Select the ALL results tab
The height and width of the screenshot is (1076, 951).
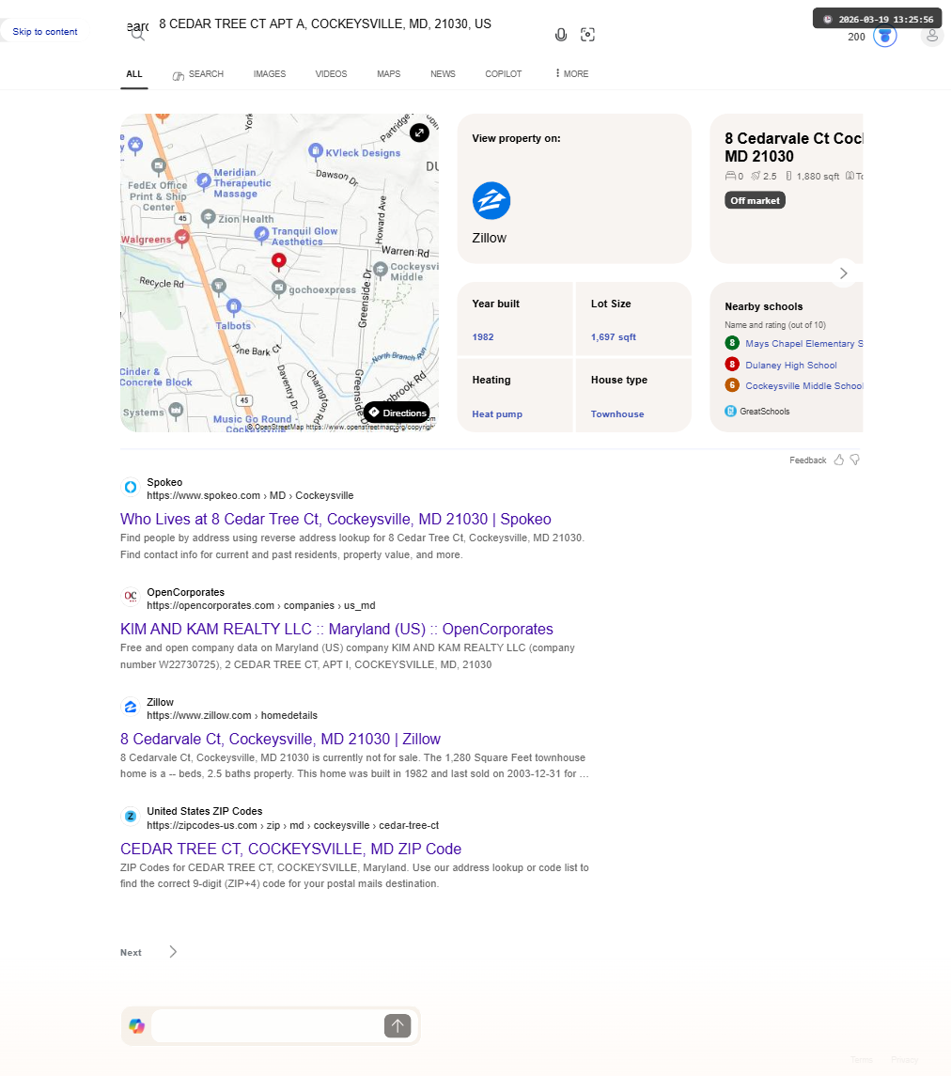pyautogui.click(x=134, y=73)
